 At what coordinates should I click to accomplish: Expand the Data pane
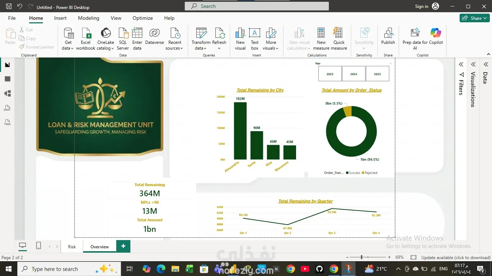click(486, 64)
